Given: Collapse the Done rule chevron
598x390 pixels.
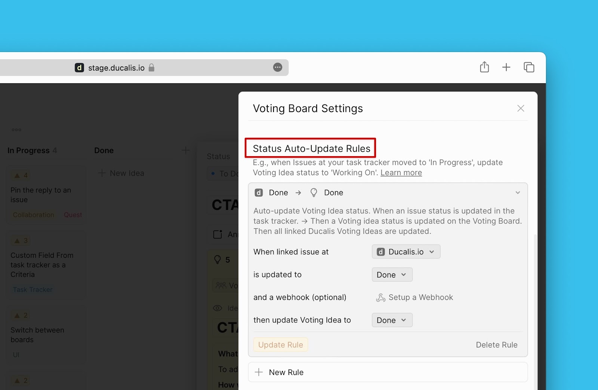Looking at the screenshot, I should 518,193.
